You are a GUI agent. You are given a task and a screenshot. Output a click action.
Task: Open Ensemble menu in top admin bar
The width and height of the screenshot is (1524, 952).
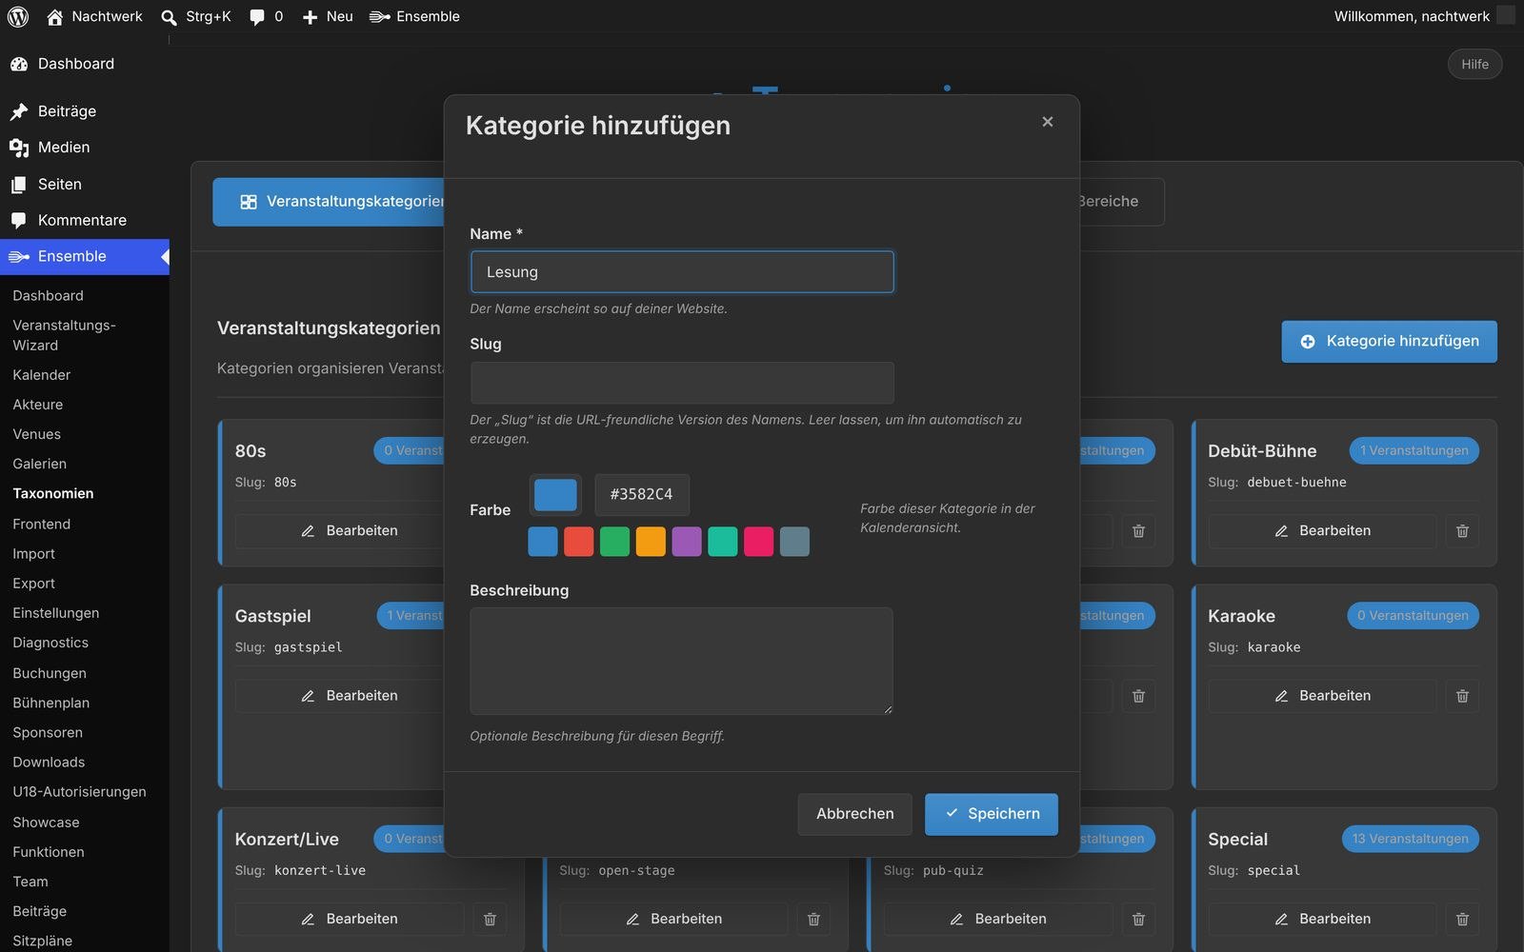415,16
